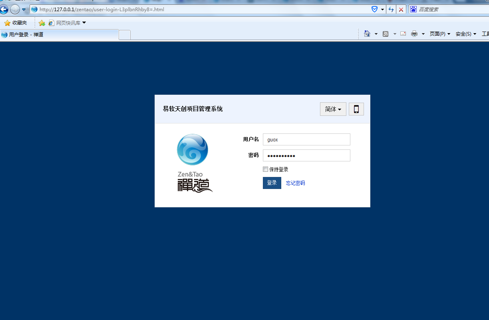
Task: Expand the Home icon dropdown arrow
Action: click(x=376, y=34)
